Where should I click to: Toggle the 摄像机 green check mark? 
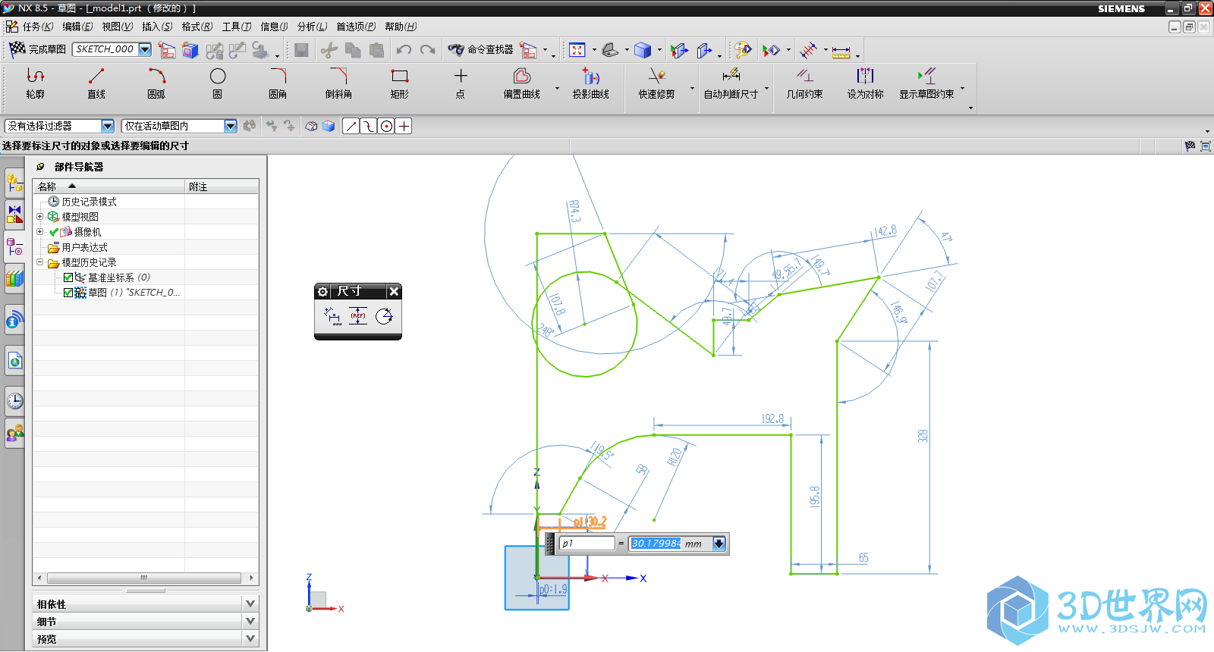[54, 232]
